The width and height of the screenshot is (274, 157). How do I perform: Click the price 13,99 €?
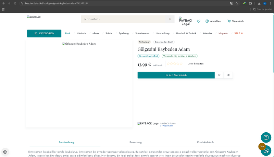[x=144, y=64]
